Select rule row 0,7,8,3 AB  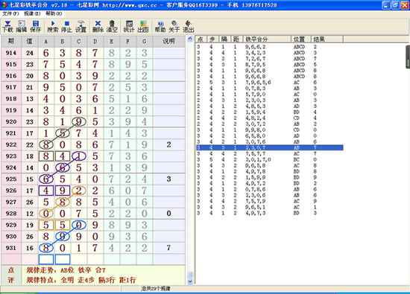270,89
